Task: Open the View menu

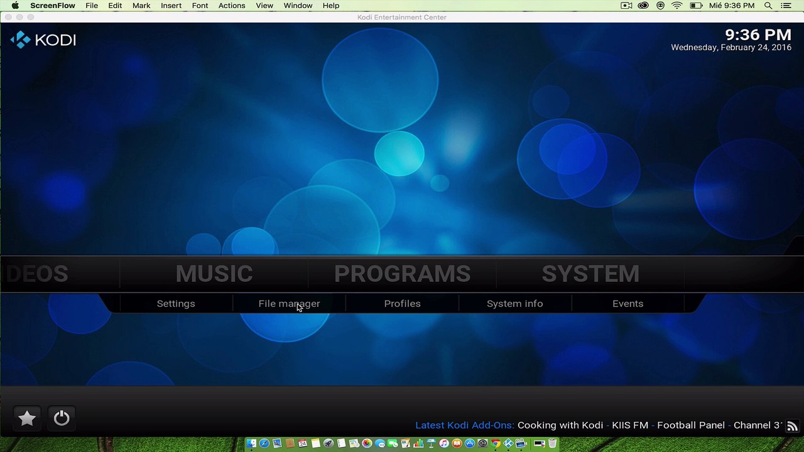Action: tap(264, 6)
